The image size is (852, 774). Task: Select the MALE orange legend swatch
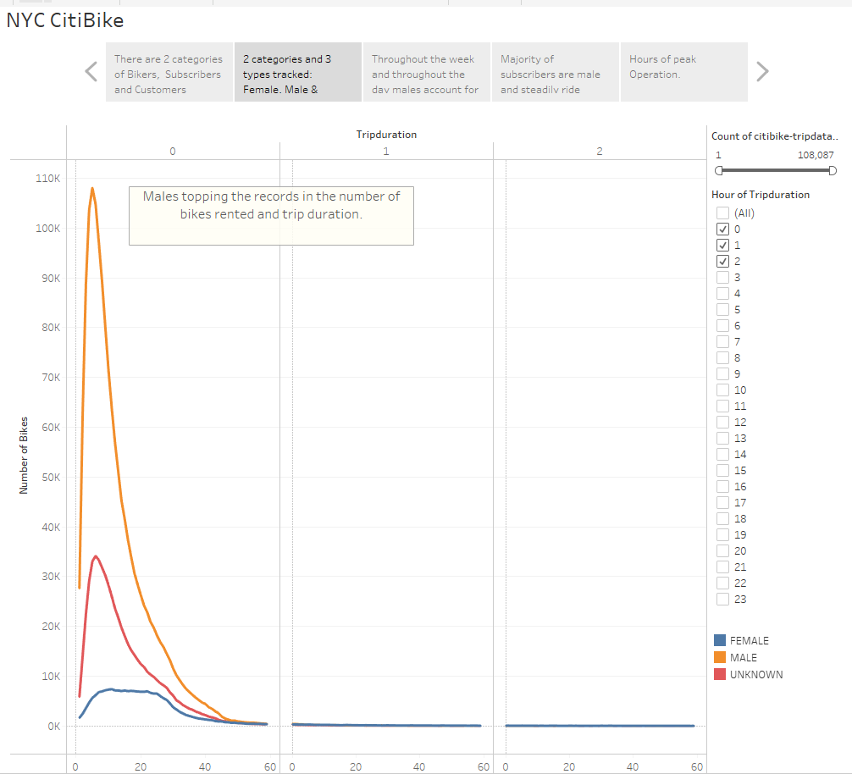coord(720,657)
